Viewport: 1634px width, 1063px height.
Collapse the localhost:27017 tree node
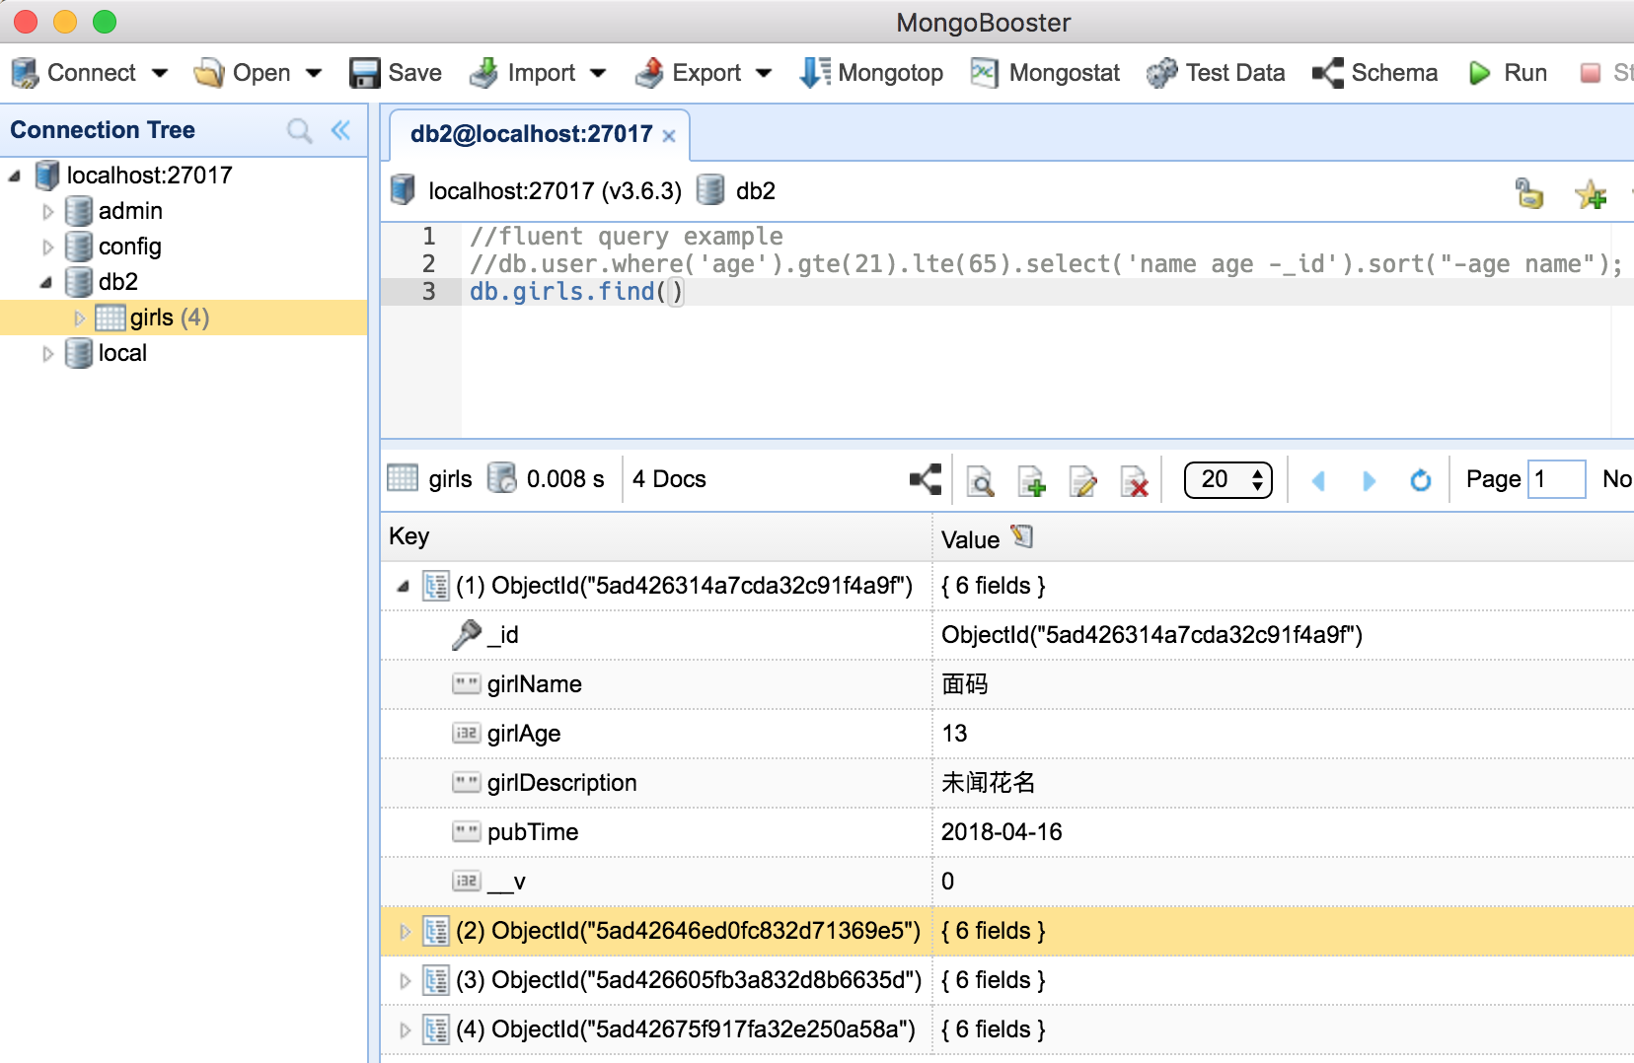tap(14, 177)
